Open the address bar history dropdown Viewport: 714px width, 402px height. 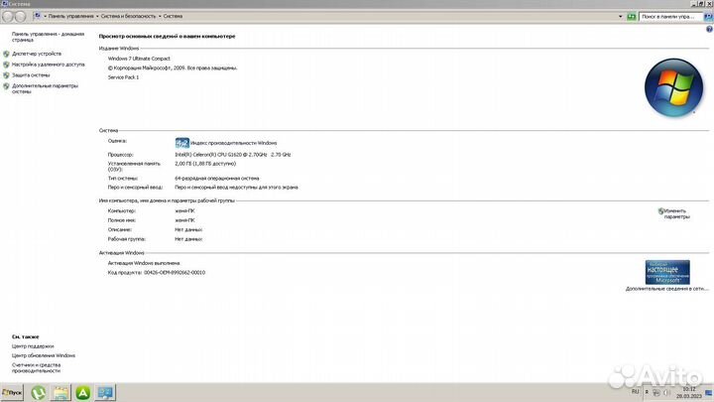click(x=620, y=17)
